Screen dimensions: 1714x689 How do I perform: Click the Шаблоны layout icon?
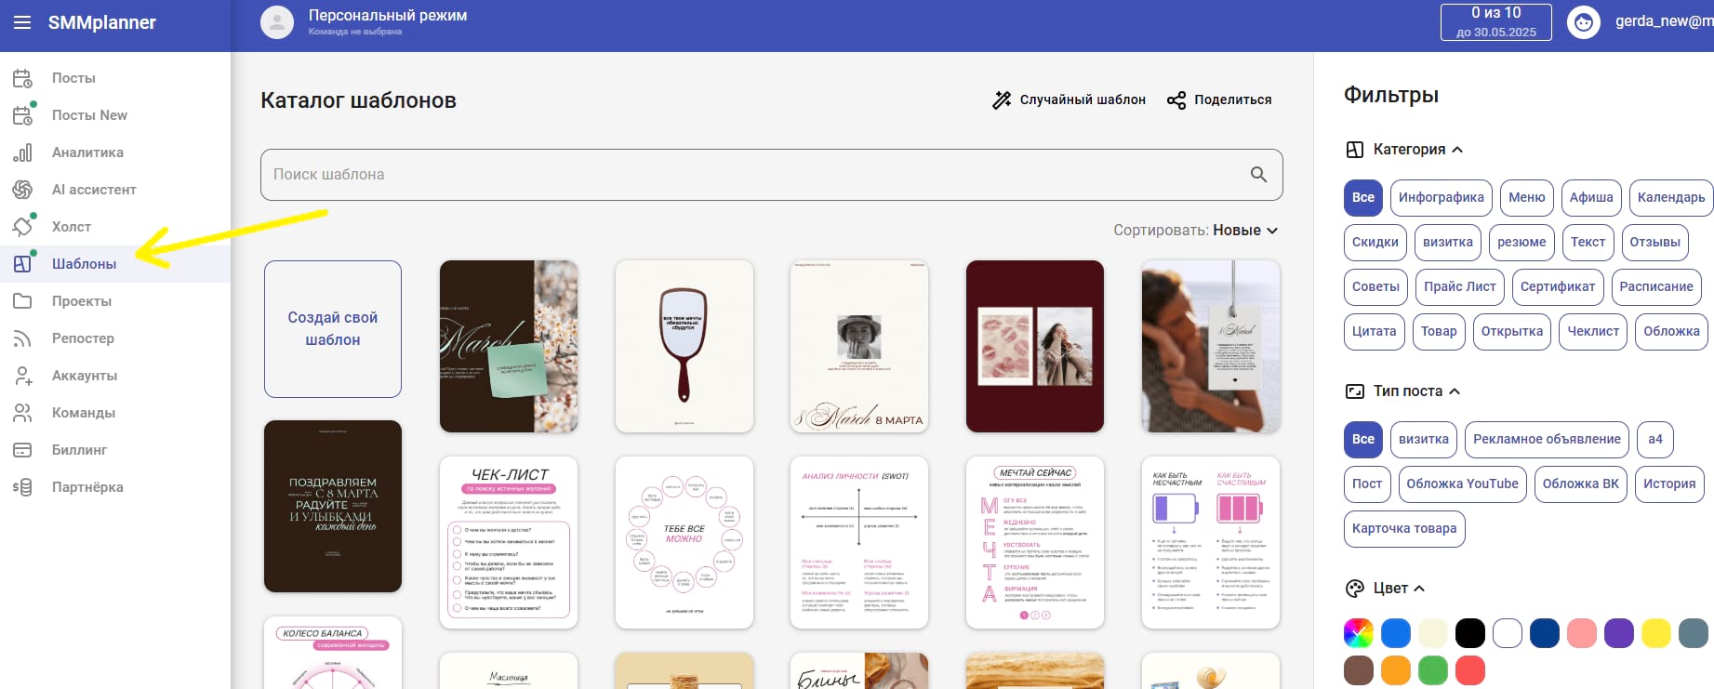22,264
